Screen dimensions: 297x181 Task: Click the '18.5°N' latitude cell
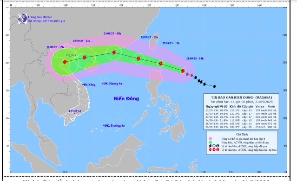click(x=224, y=110)
